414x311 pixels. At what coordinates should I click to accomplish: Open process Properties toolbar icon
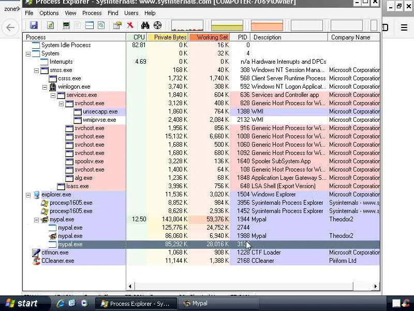tap(117, 25)
